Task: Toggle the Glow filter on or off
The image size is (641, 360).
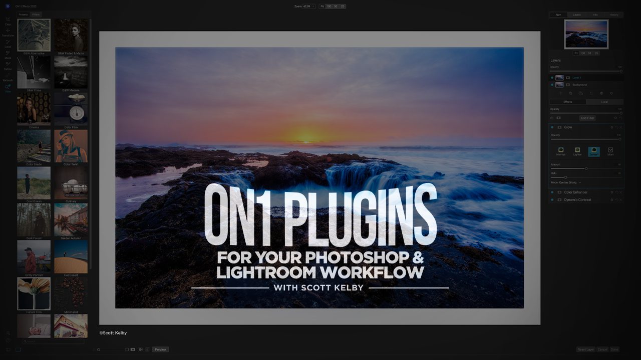Action: point(552,127)
